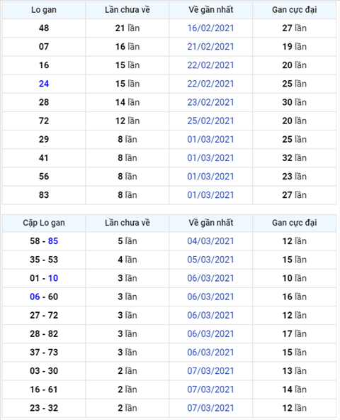The height and width of the screenshot is (420, 340).
Task: Select the pair 23 - 32
Action: [44, 408]
